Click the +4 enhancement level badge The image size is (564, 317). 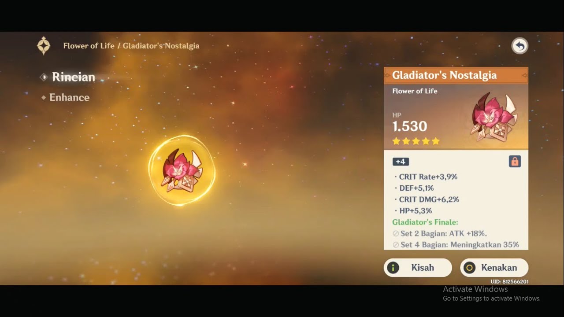coord(400,162)
